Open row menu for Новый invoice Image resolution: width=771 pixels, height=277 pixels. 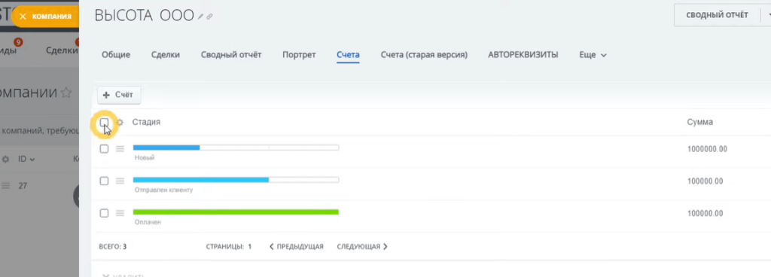pyautogui.click(x=120, y=149)
